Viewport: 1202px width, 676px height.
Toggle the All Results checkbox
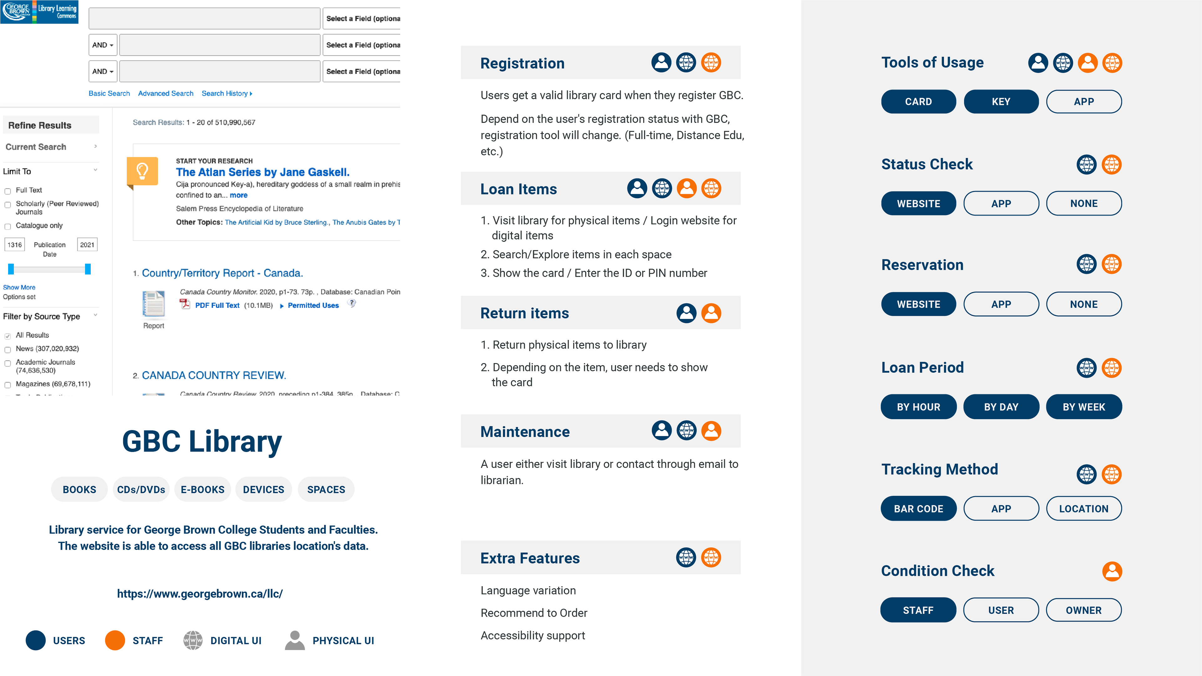8,336
